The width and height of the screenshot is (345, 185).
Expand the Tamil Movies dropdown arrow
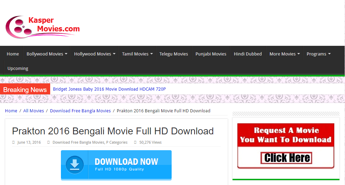(152, 54)
